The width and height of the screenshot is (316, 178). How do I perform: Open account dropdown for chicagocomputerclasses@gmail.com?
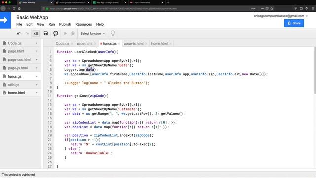(x=281, y=16)
